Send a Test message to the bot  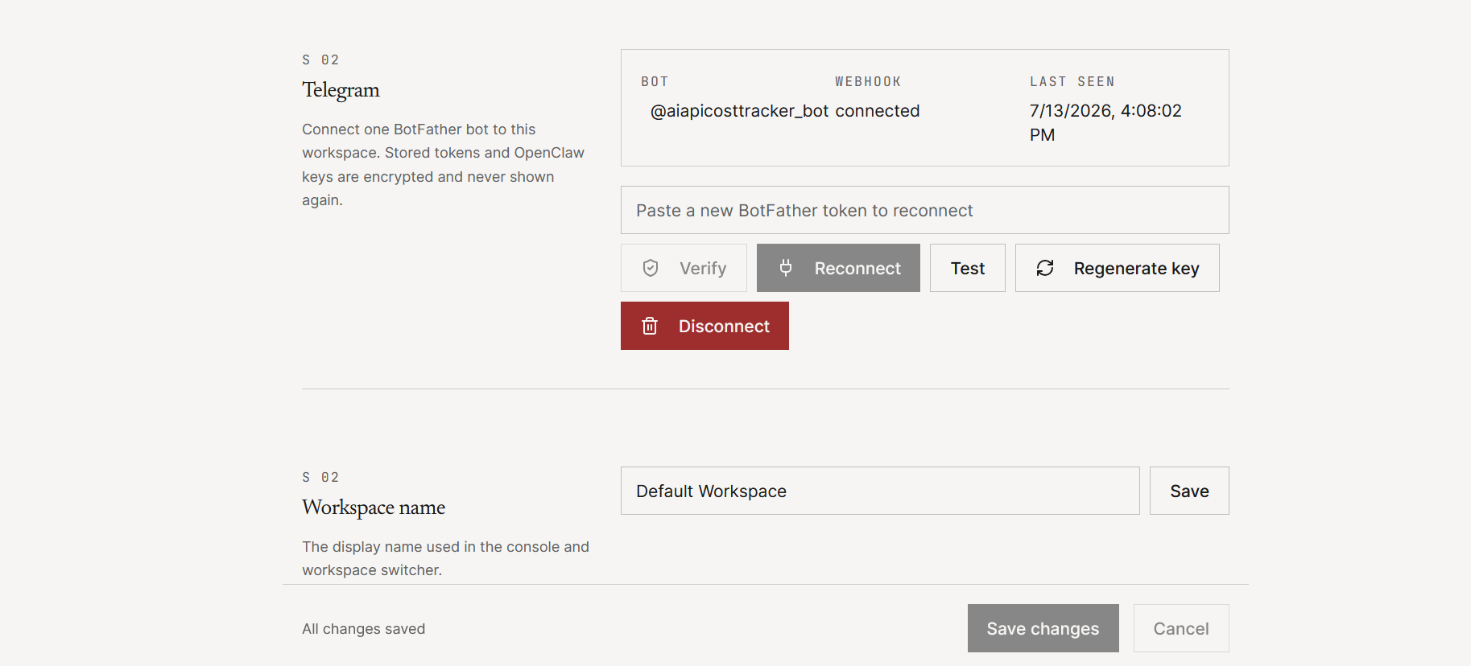(968, 268)
